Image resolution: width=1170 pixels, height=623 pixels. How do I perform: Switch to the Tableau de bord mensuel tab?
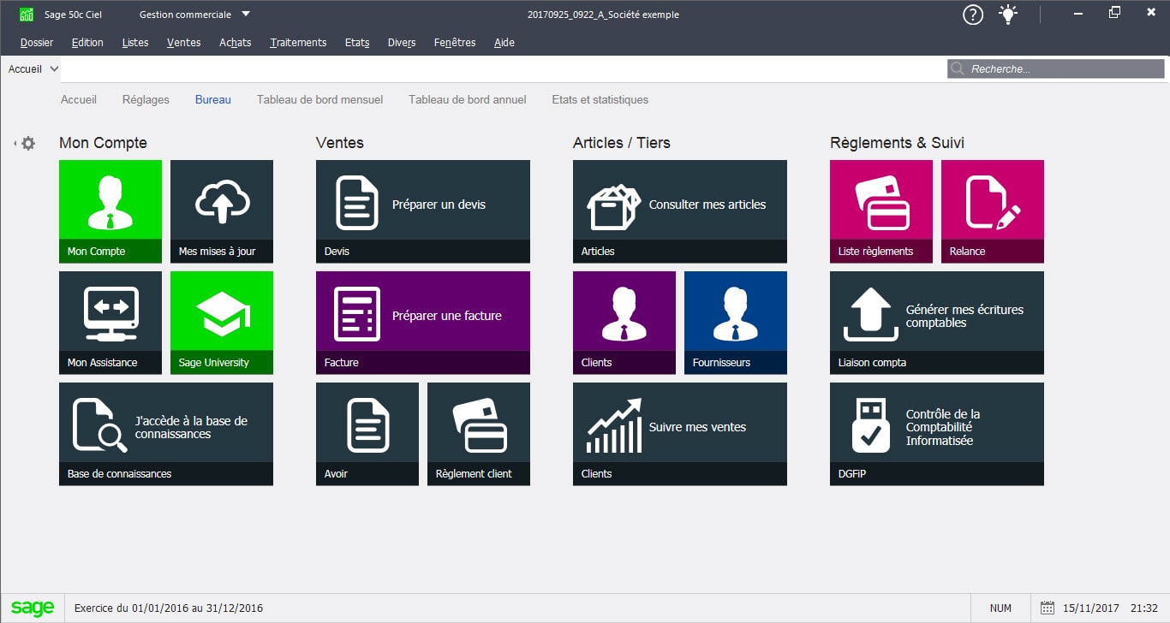click(x=319, y=100)
